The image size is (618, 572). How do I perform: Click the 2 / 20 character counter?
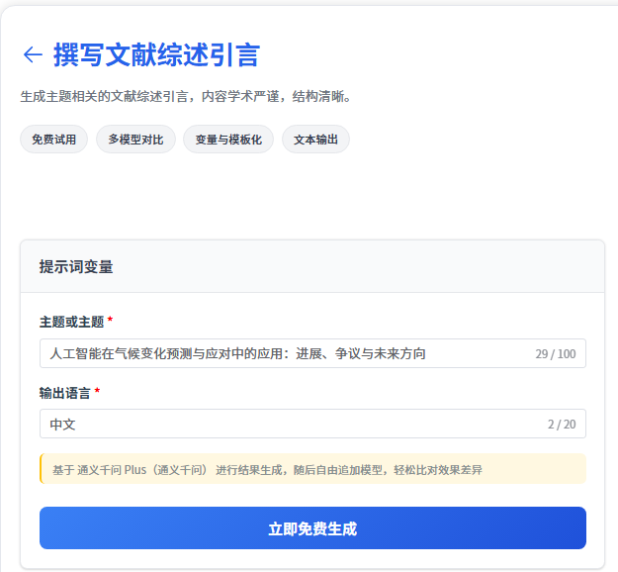[x=561, y=425]
